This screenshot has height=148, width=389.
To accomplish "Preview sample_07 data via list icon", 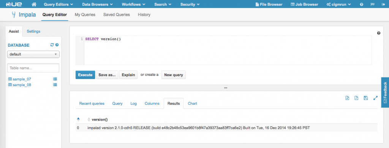I will pyautogui.click(x=55, y=79).
